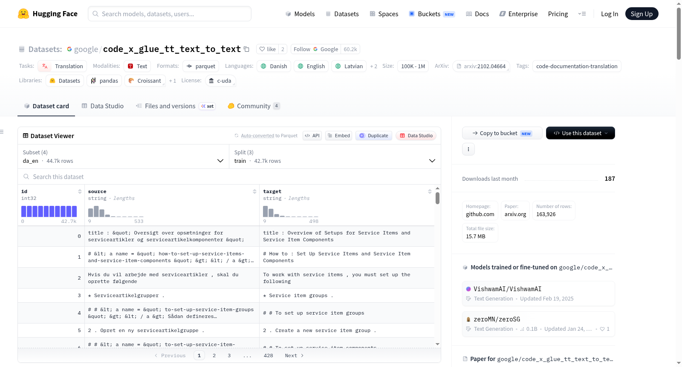Toggle left sidebar handle icon

point(2,132)
